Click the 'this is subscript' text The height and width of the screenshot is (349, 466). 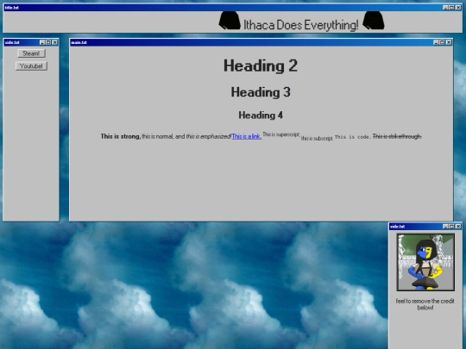coord(317,138)
